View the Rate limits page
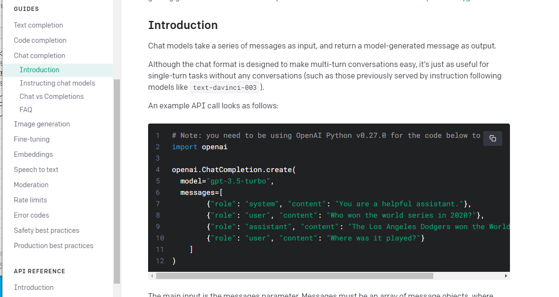 coord(30,200)
